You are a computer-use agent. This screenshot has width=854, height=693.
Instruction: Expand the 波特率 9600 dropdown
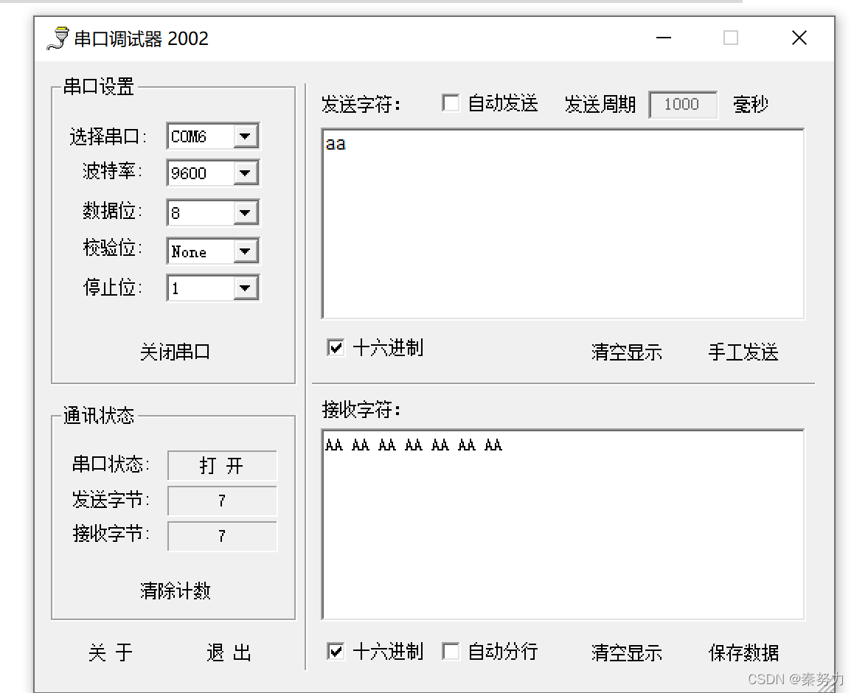point(246,173)
